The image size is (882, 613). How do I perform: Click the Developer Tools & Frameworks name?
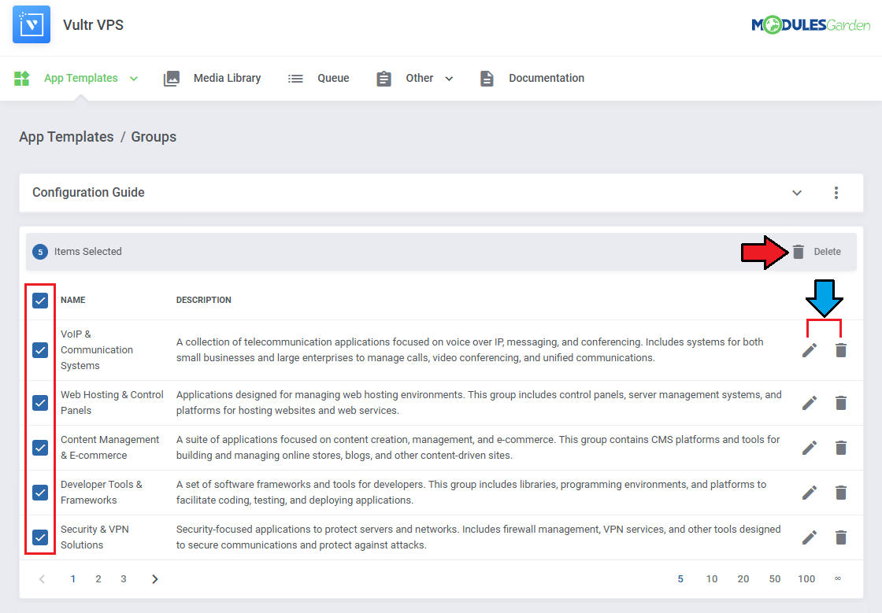pos(102,493)
